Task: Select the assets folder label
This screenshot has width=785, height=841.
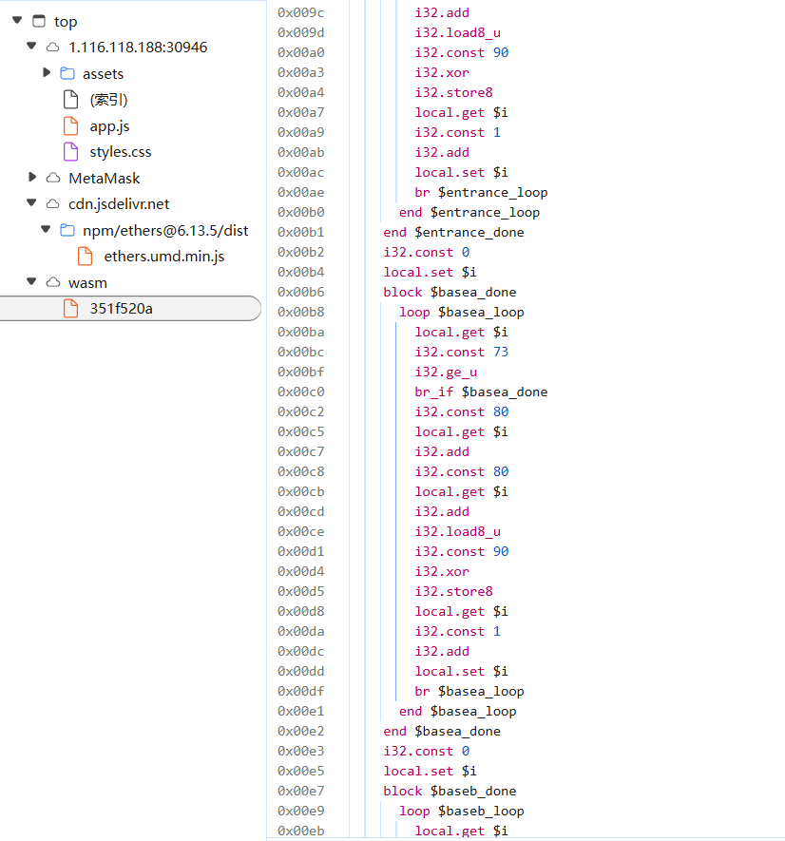Action: tap(103, 73)
